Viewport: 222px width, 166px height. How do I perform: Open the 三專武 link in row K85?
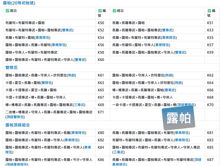[x=119, y=152]
